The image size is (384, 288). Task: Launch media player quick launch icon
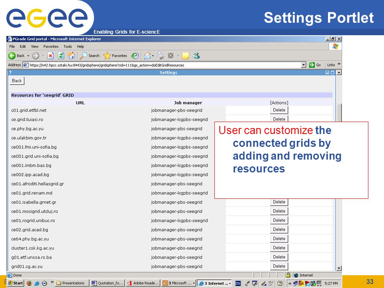click(44, 283)
